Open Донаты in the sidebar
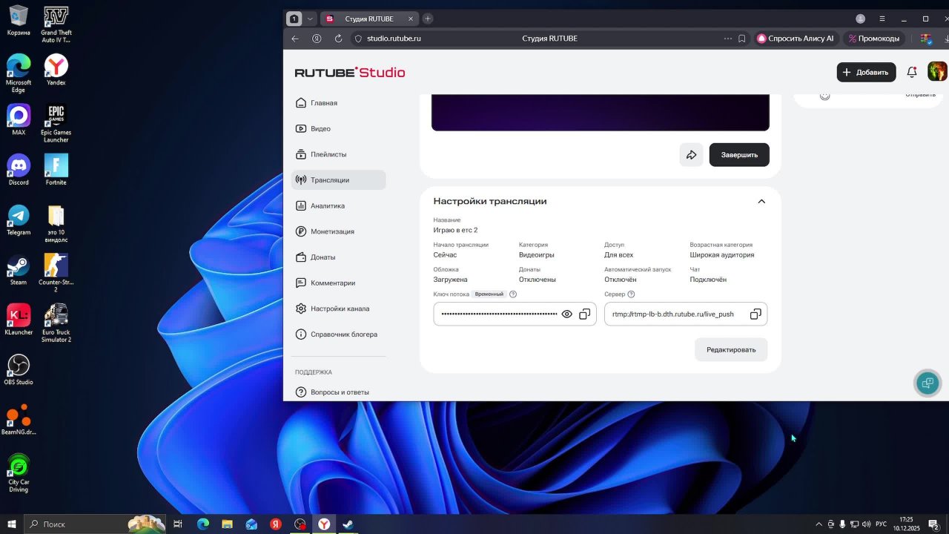The image size is (949, 534). pyautogui.click(x=339, y=257)
